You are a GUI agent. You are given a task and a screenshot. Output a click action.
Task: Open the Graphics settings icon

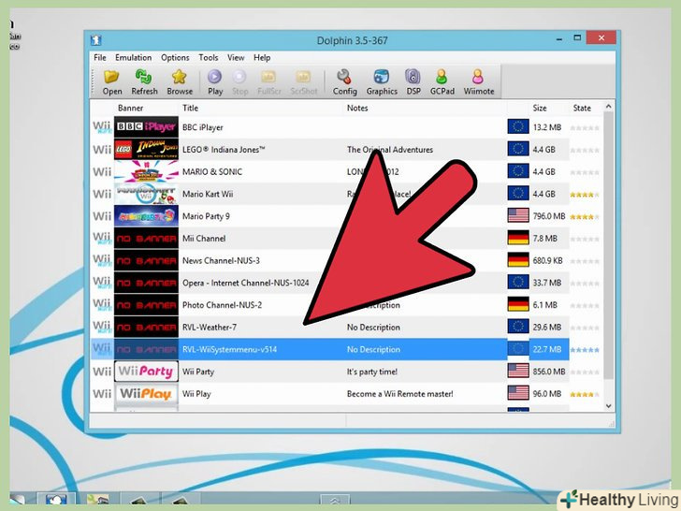(x=381, y=77)
